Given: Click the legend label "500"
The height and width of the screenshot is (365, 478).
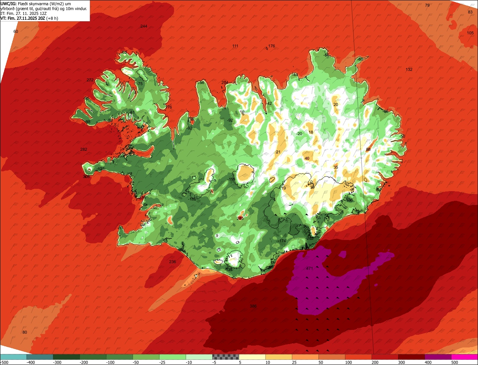Looking at the screenshot, I should 454,362.
